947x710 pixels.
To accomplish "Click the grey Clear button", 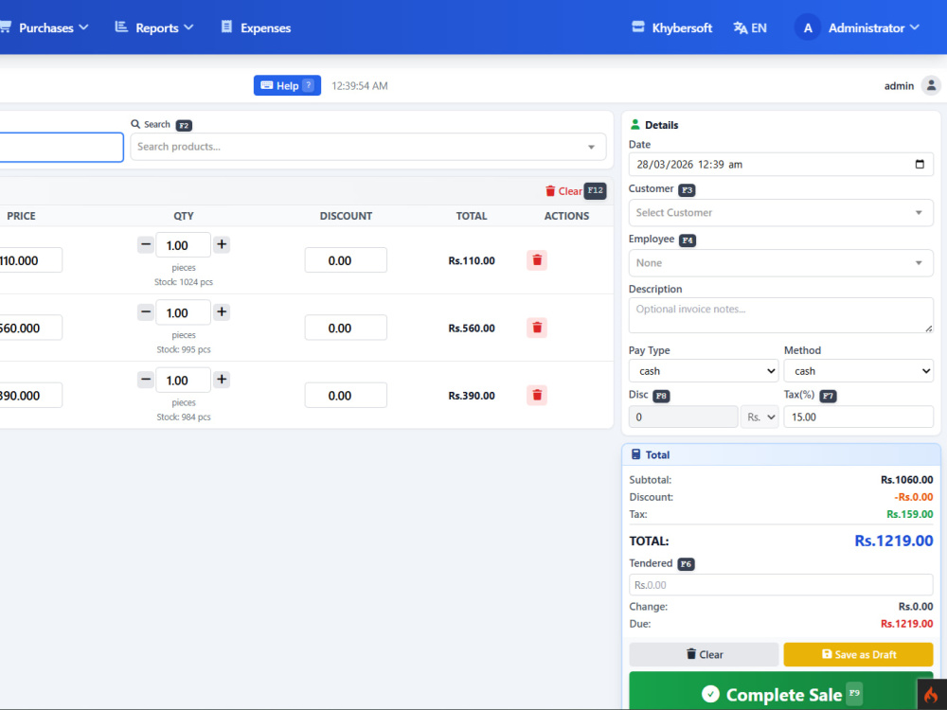I will pyautogui.click(x=704, y=654).
